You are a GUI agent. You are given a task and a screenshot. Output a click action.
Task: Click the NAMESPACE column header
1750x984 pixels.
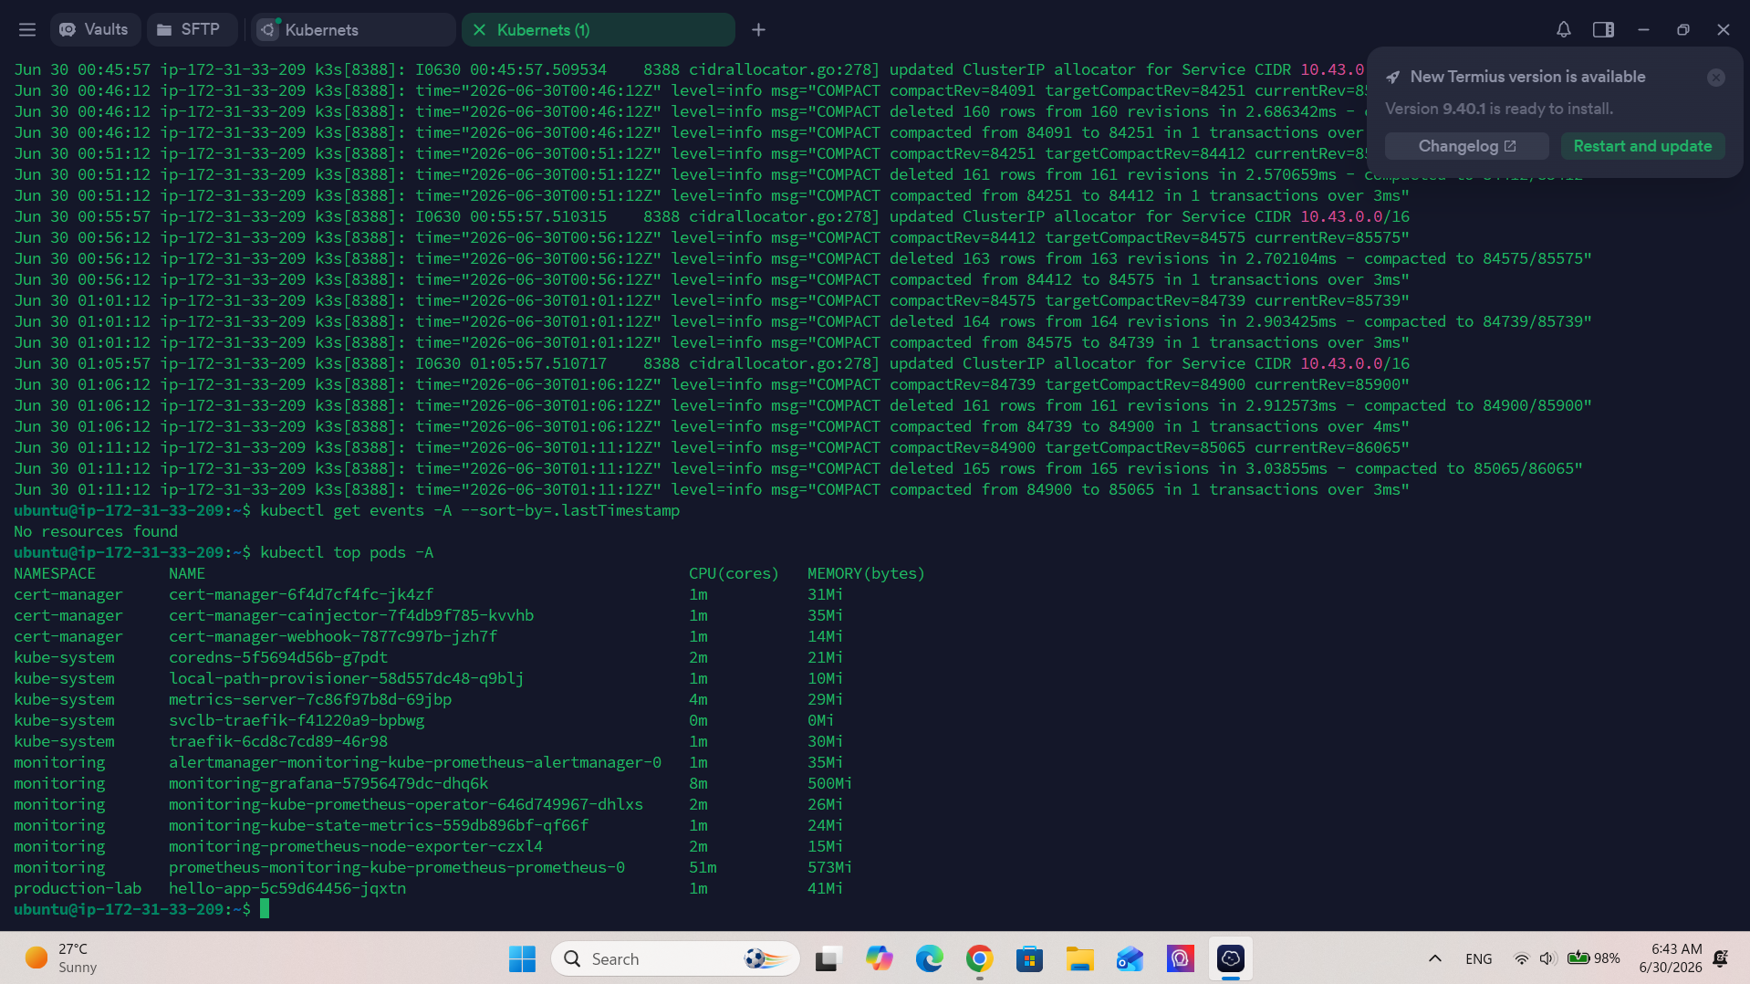pyautogui.click(x=55, y=573)
